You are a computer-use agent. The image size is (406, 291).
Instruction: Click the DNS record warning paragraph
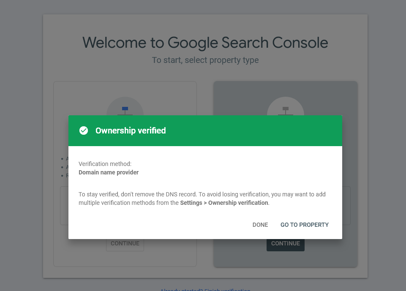tap(202, 199)
